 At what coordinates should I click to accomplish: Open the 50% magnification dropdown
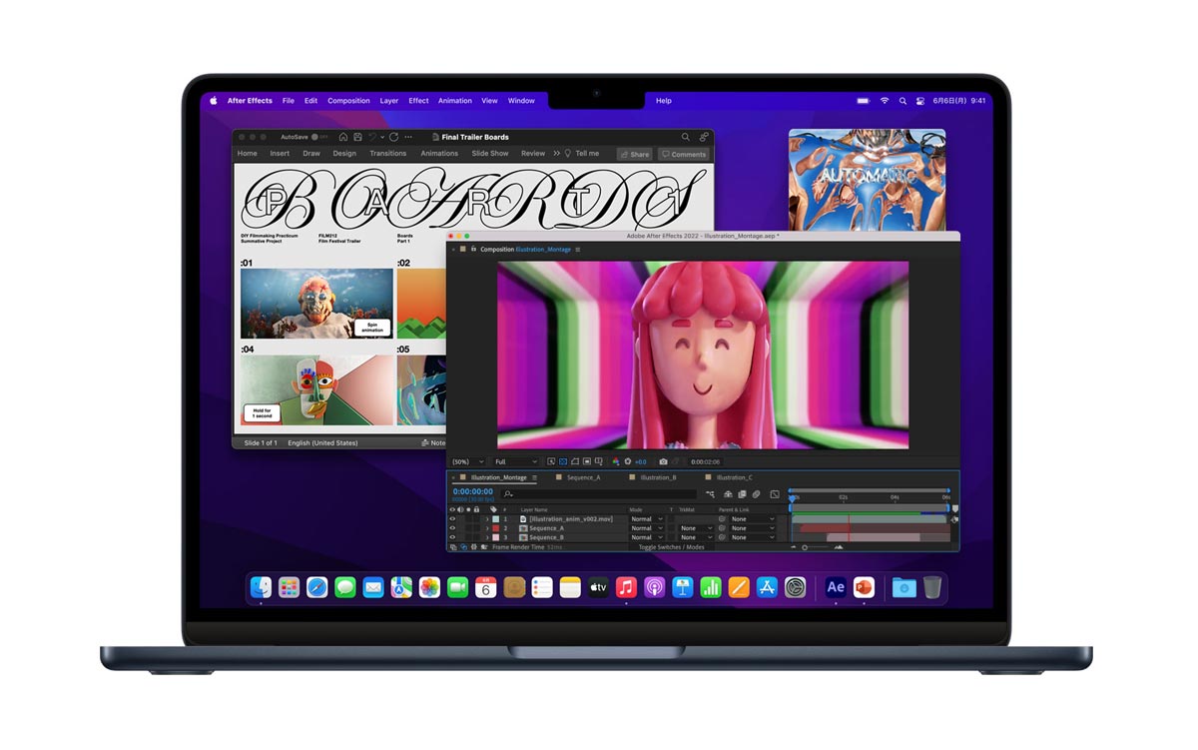pyautogui.click(x=467, y=461)
